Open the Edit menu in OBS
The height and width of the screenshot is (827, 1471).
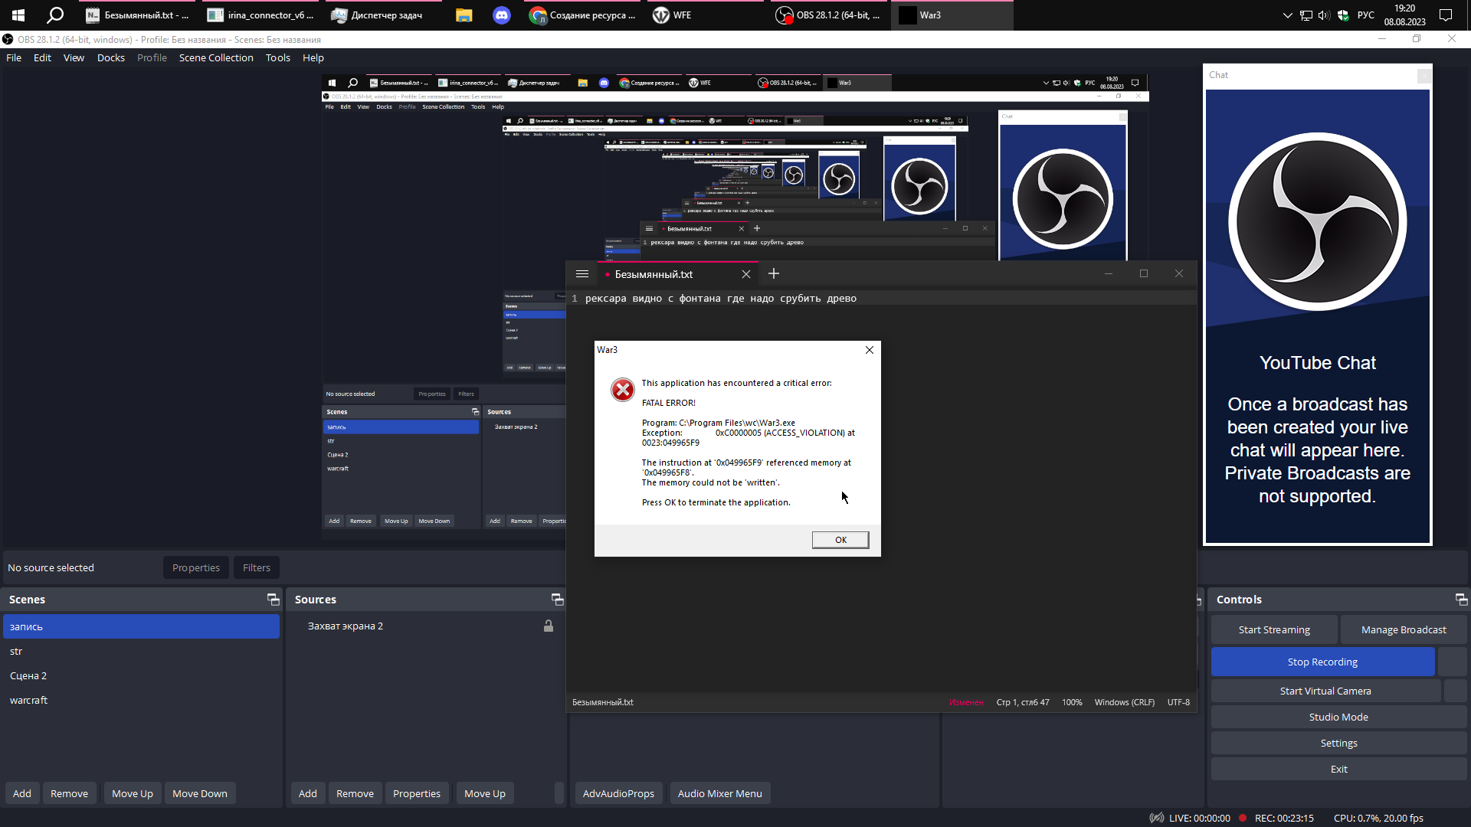click(x=42, y=57)
